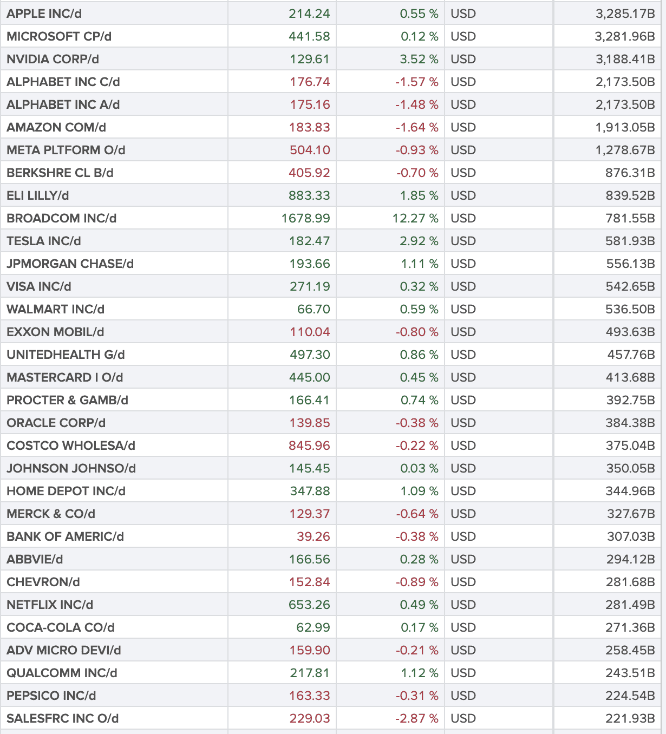Click Meta market cap 1,278.67B
666x734 pixels.
coord(625,150)
